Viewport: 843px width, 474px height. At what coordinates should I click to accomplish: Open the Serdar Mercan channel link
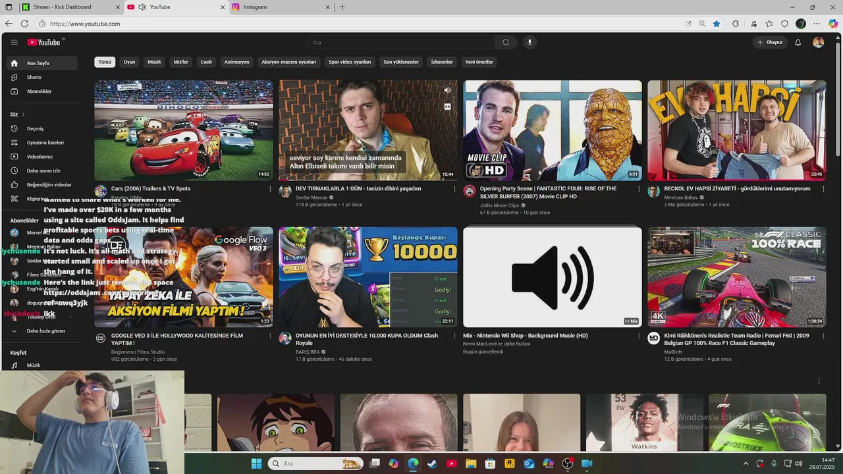[x=312, y=197]
